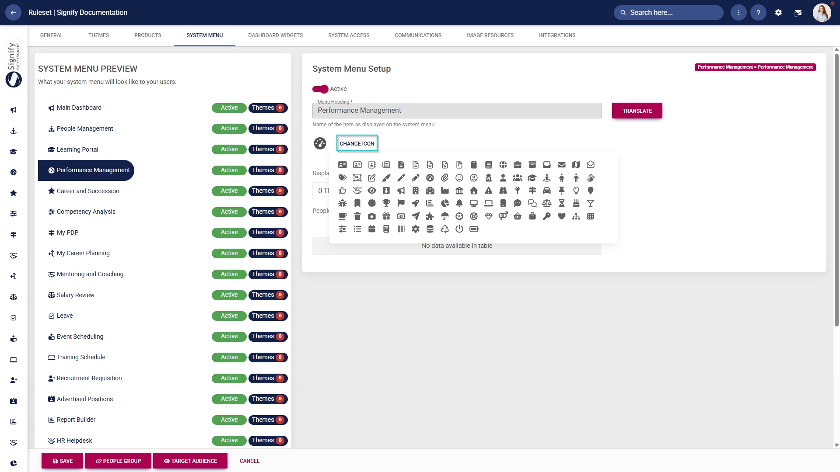Pick the hourglass icon
Viewport: 840px width, 472px height.
562,203
